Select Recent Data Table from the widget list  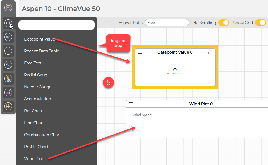coord(42,51)
